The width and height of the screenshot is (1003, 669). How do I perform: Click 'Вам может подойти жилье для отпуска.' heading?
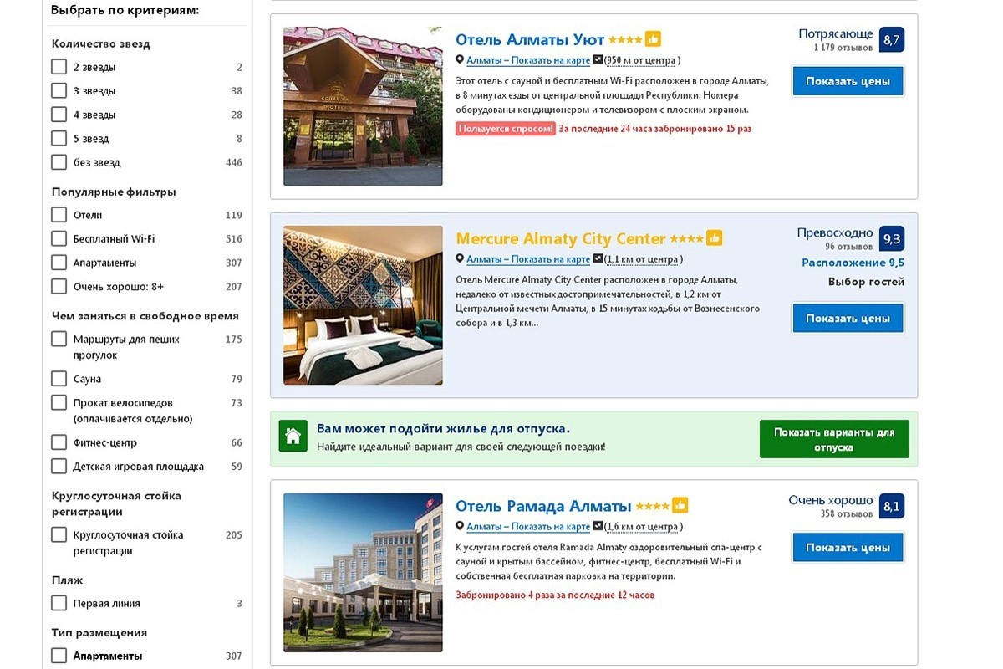[443, 429]
